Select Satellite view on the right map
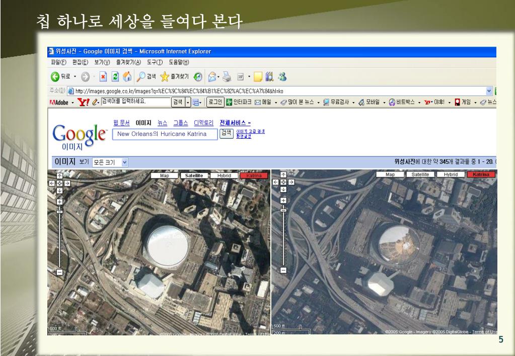This screenshot has height=356, width=515. [420, 174]
